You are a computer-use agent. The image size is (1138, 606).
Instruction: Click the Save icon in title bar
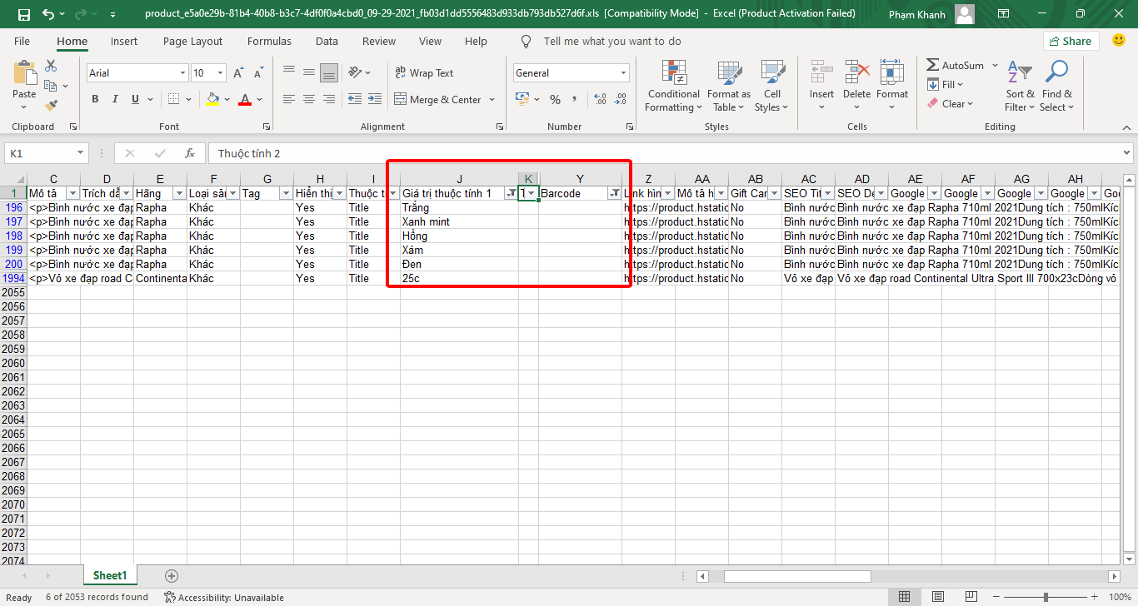[23, 14]
